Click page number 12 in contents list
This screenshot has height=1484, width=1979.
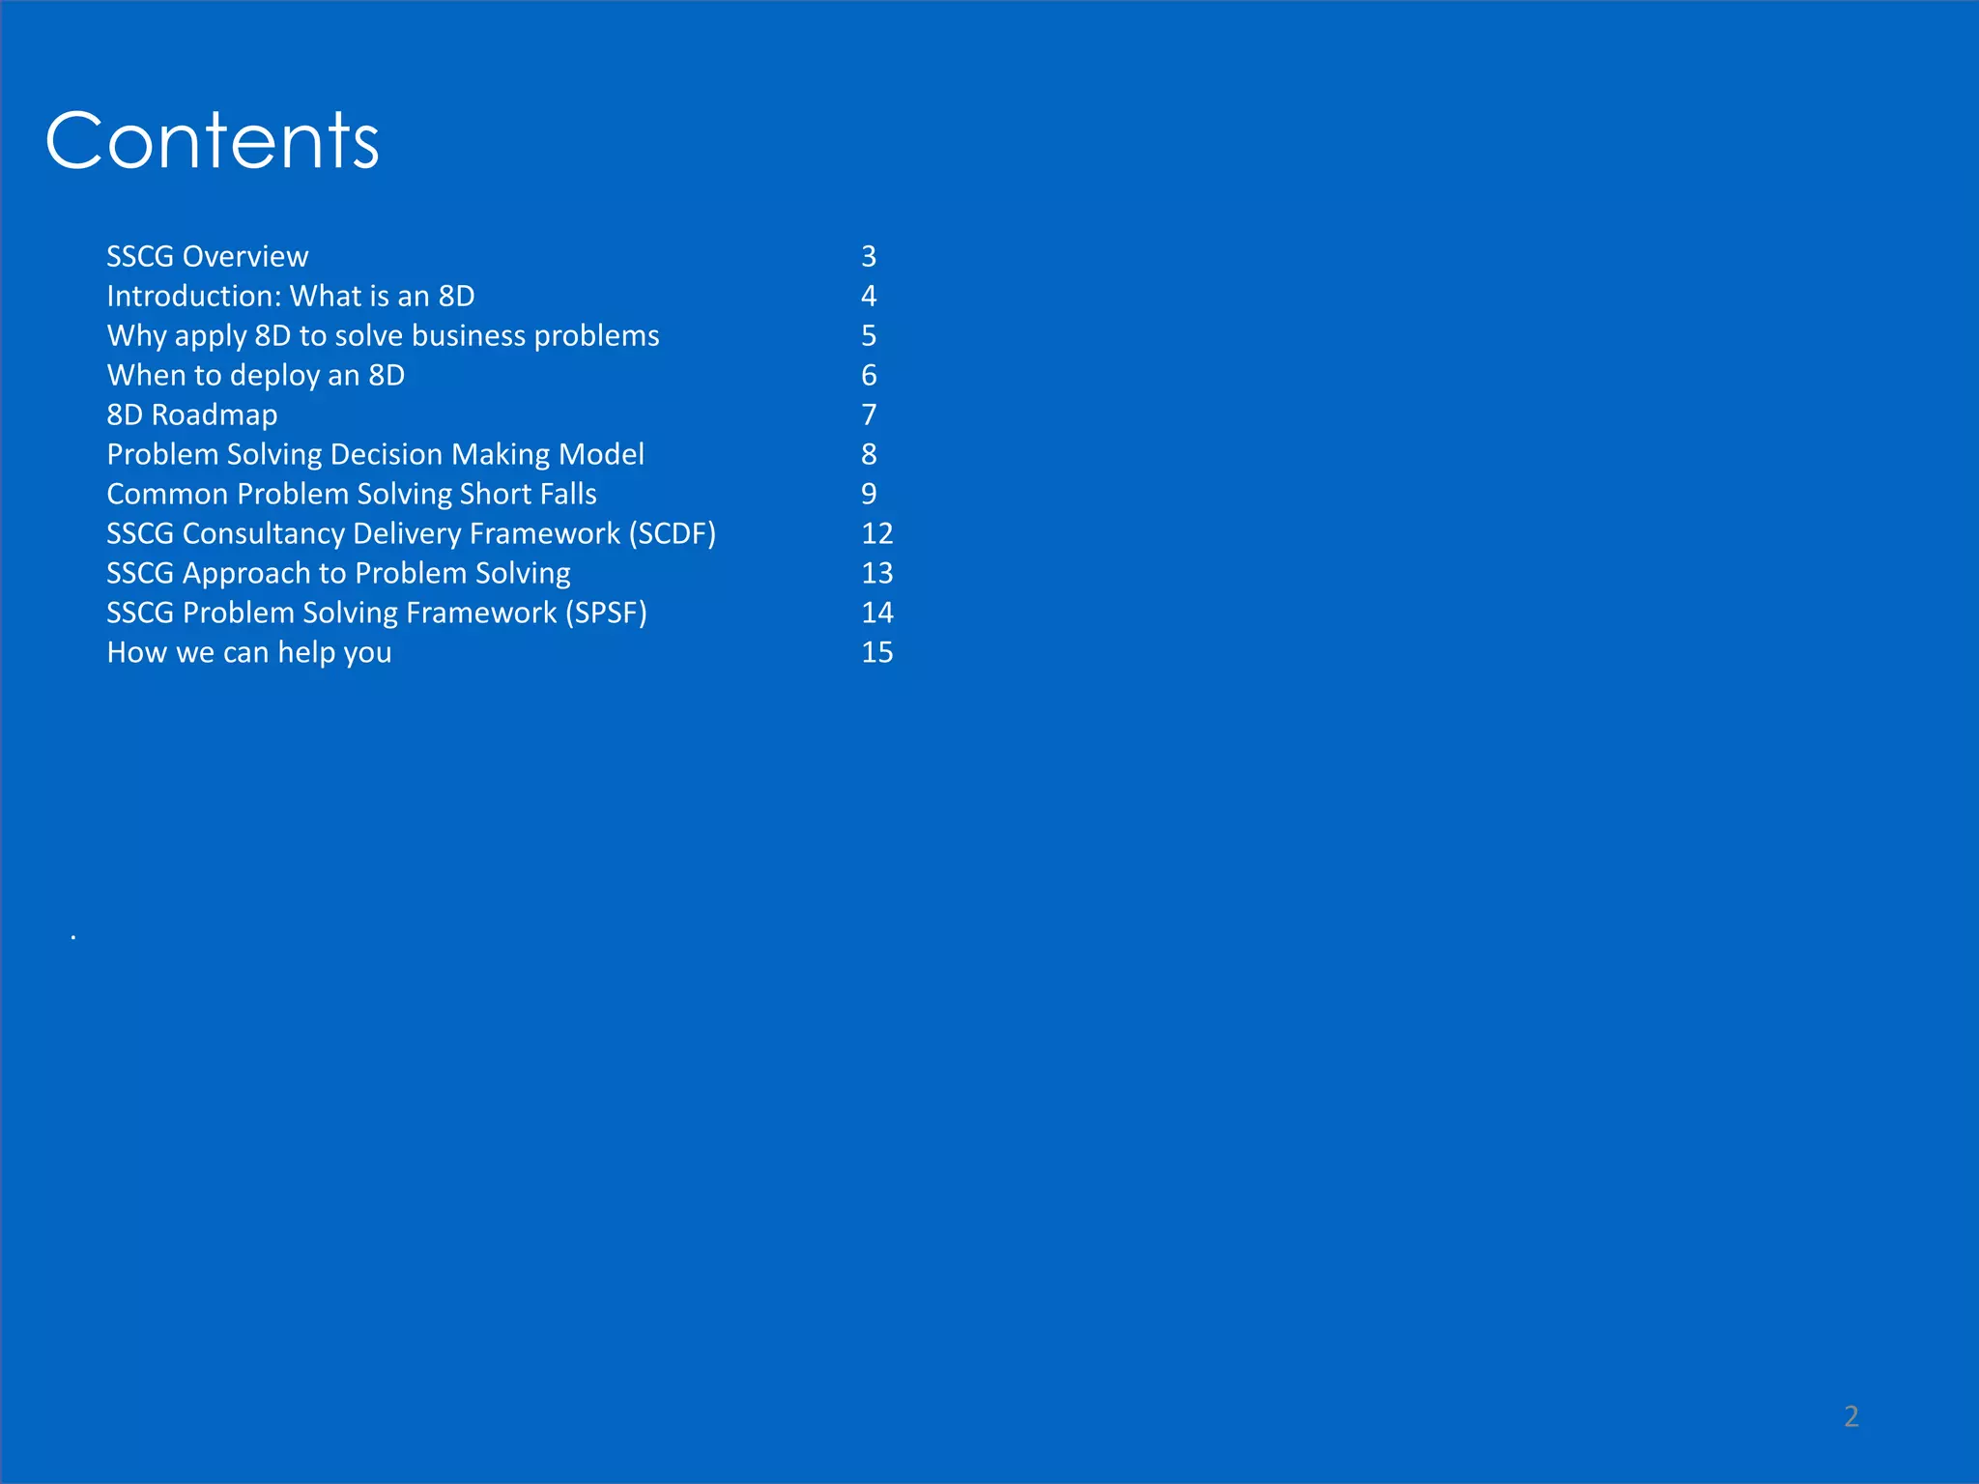(876, 533)
